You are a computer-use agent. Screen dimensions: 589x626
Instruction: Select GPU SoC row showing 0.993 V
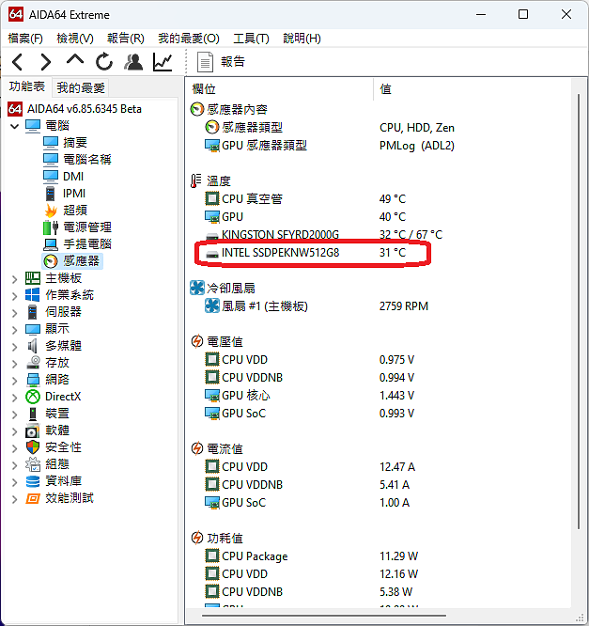coord(309,414)
